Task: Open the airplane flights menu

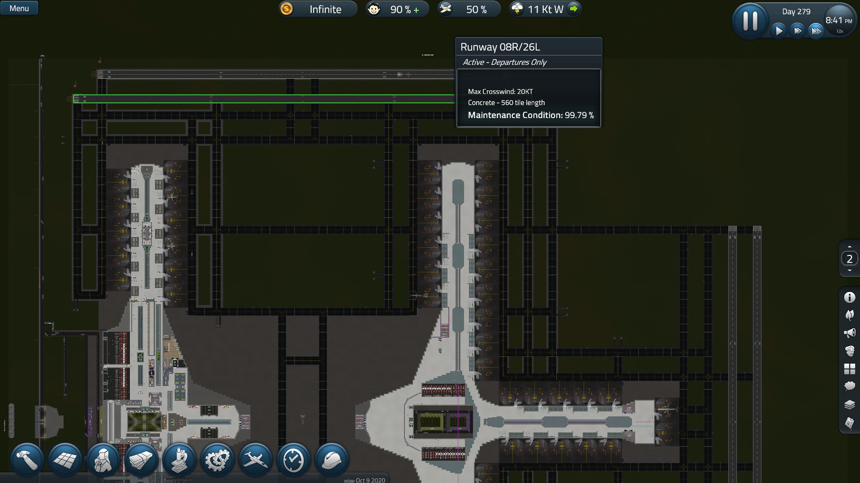Action: 255,459
